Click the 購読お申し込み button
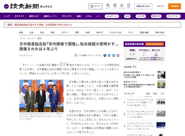Screen dimensions: 185x136 pos(144,6)
